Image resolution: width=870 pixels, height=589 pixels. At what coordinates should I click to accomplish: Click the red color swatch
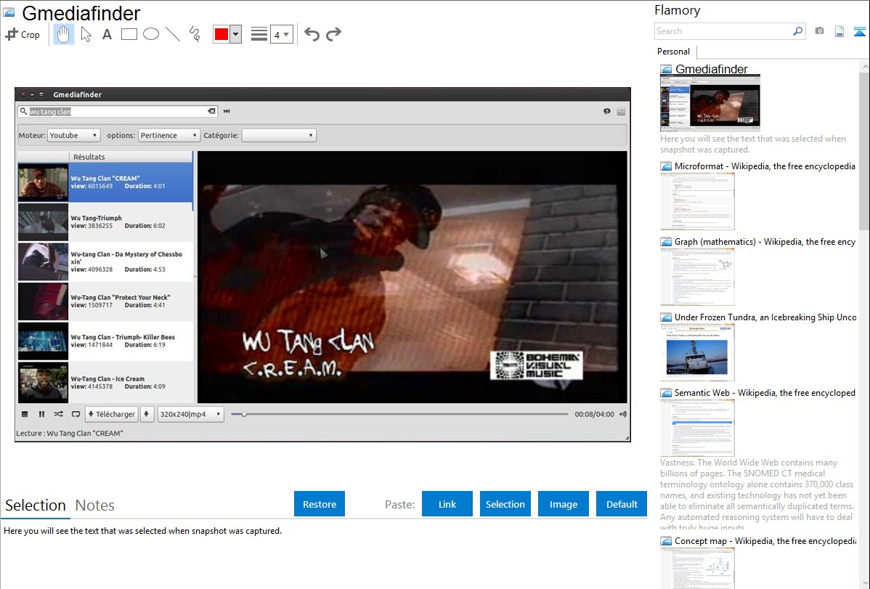[x=221, y=34]
